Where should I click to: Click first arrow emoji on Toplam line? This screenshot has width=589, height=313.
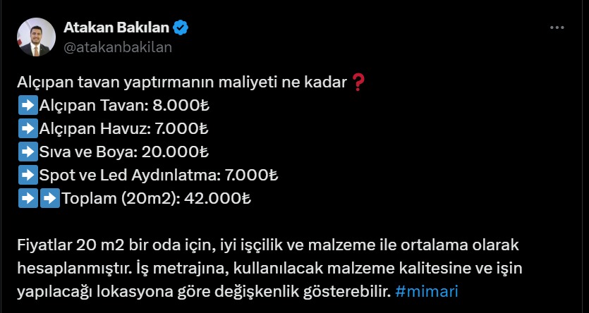[26, 197]
